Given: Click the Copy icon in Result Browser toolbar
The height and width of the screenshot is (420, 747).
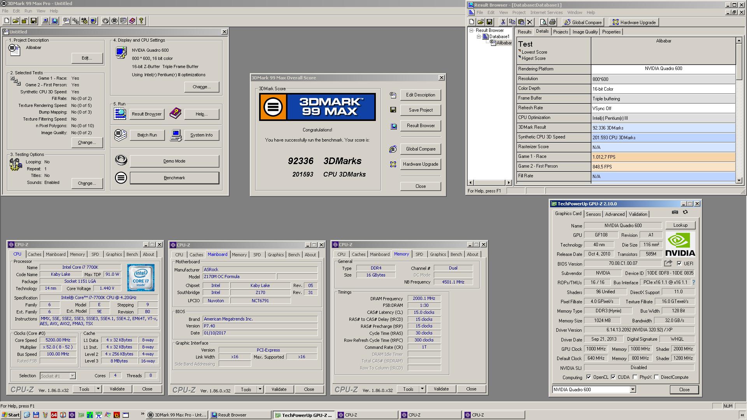Looking at the screenshot, I should tap(512, 22).
